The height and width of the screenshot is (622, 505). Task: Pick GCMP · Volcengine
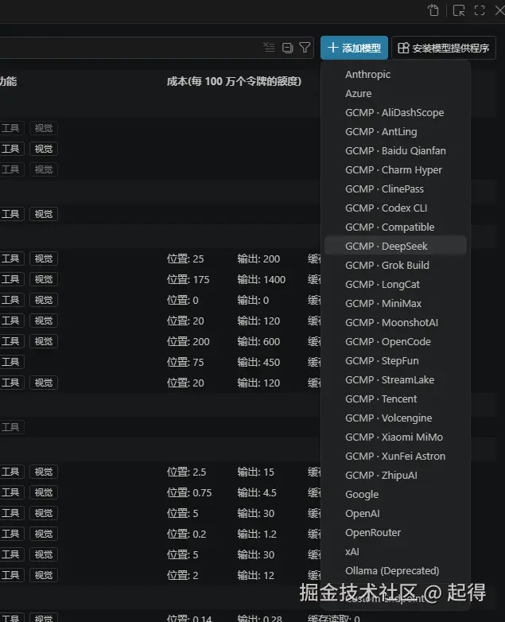tap(395, 418)
